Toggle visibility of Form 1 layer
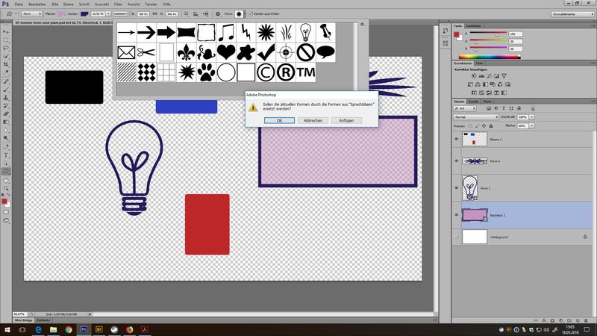 click(457, 187)
